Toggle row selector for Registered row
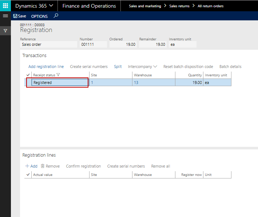 pyautogui.click(x=28, y=83)
